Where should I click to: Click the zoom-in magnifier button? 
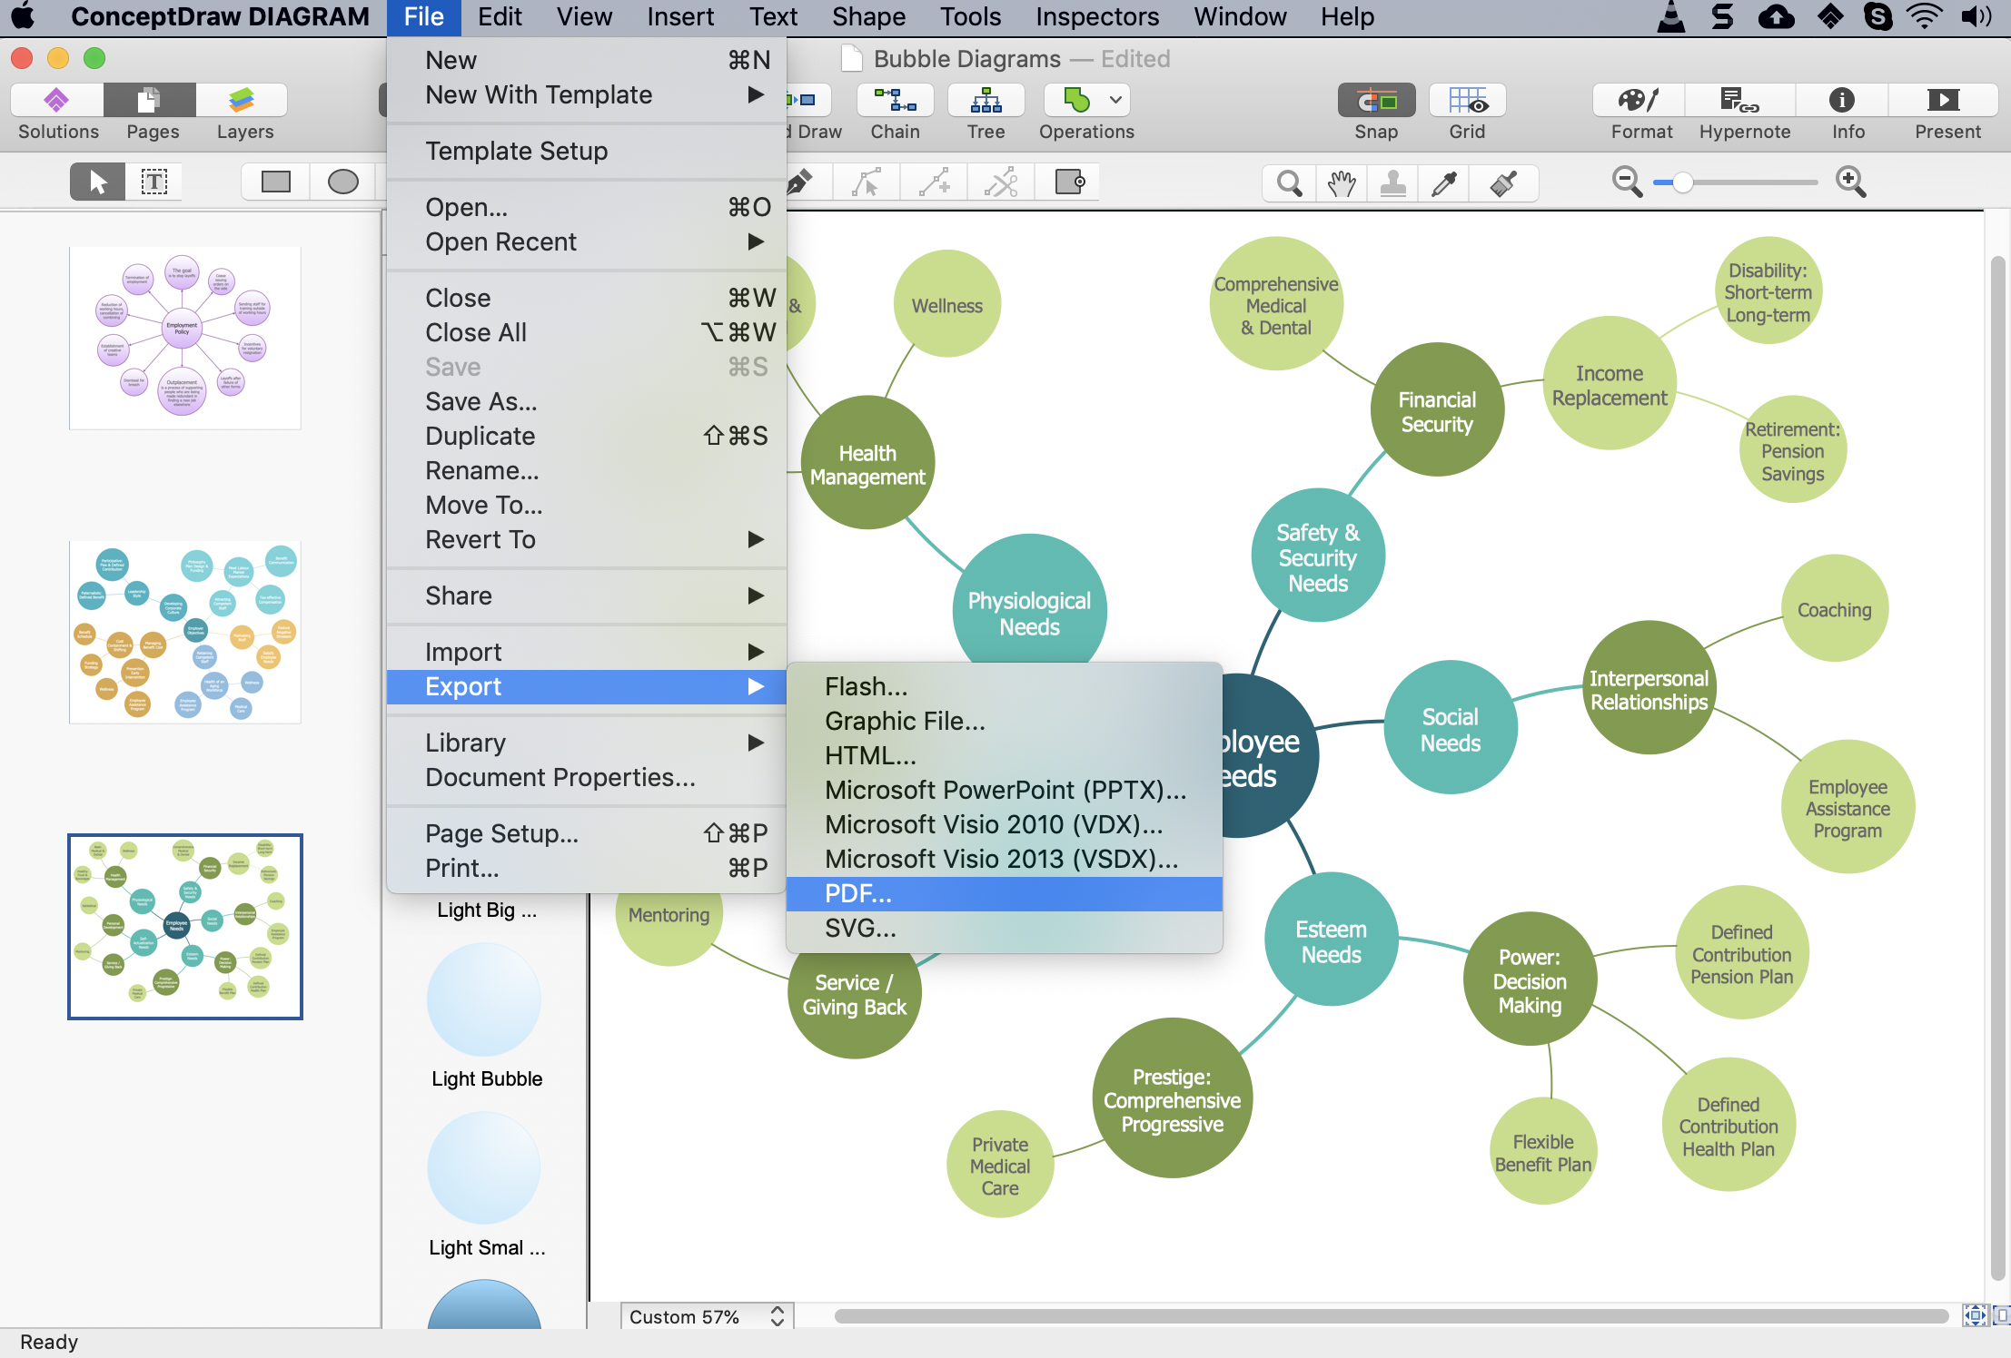pos(1850,182)
